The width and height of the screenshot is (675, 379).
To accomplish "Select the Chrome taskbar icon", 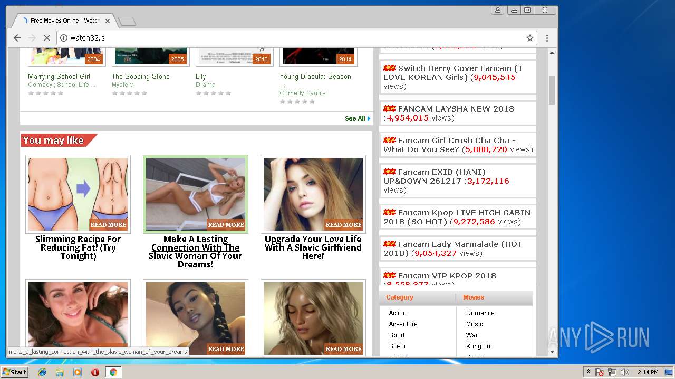I will pyautogui.click(x=113, y=372).
